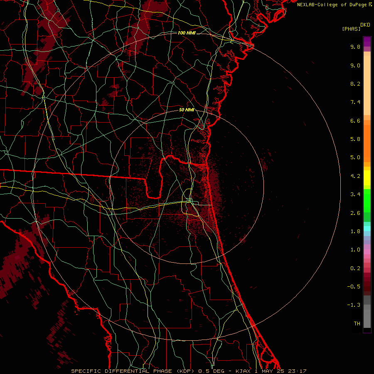The width and height of the screenshot is (374, 374).
Task: Click the [PHAS] units label
Action: click(351, 29)
